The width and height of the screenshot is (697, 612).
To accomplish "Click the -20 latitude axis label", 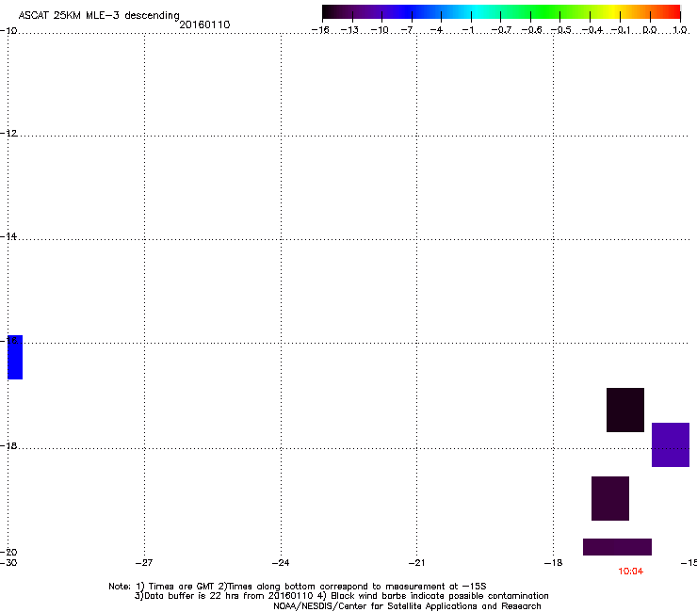I will pyautogui.click(x=8, y=553).
